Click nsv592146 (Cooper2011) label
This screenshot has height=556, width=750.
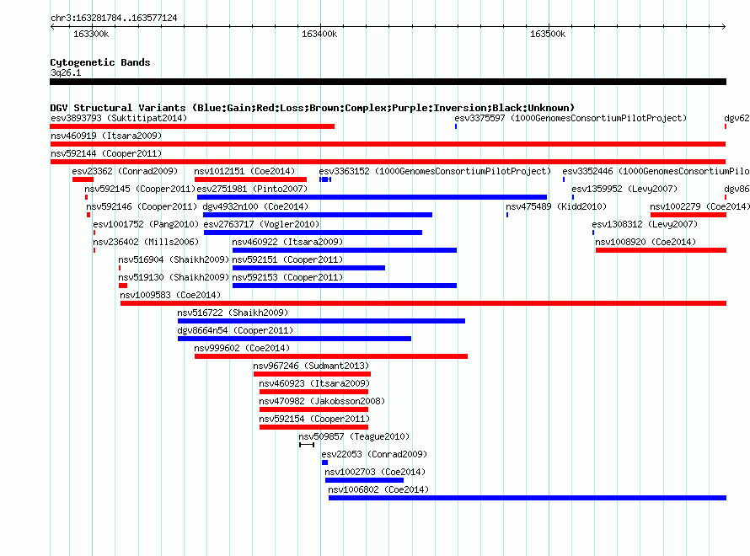(x=142, y=206)
